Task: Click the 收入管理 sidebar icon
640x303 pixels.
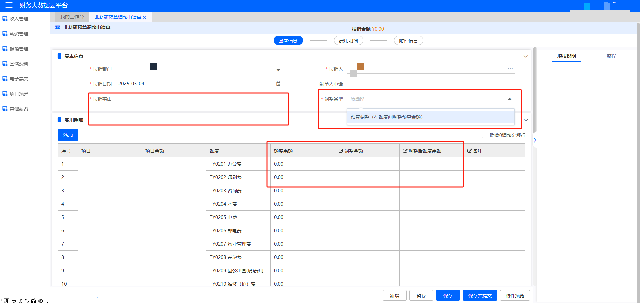Action: 5,19
